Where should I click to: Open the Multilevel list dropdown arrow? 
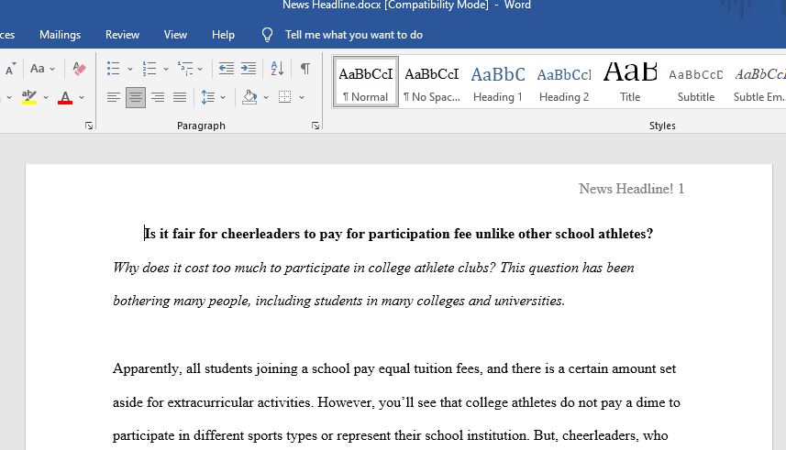(200, 69)
